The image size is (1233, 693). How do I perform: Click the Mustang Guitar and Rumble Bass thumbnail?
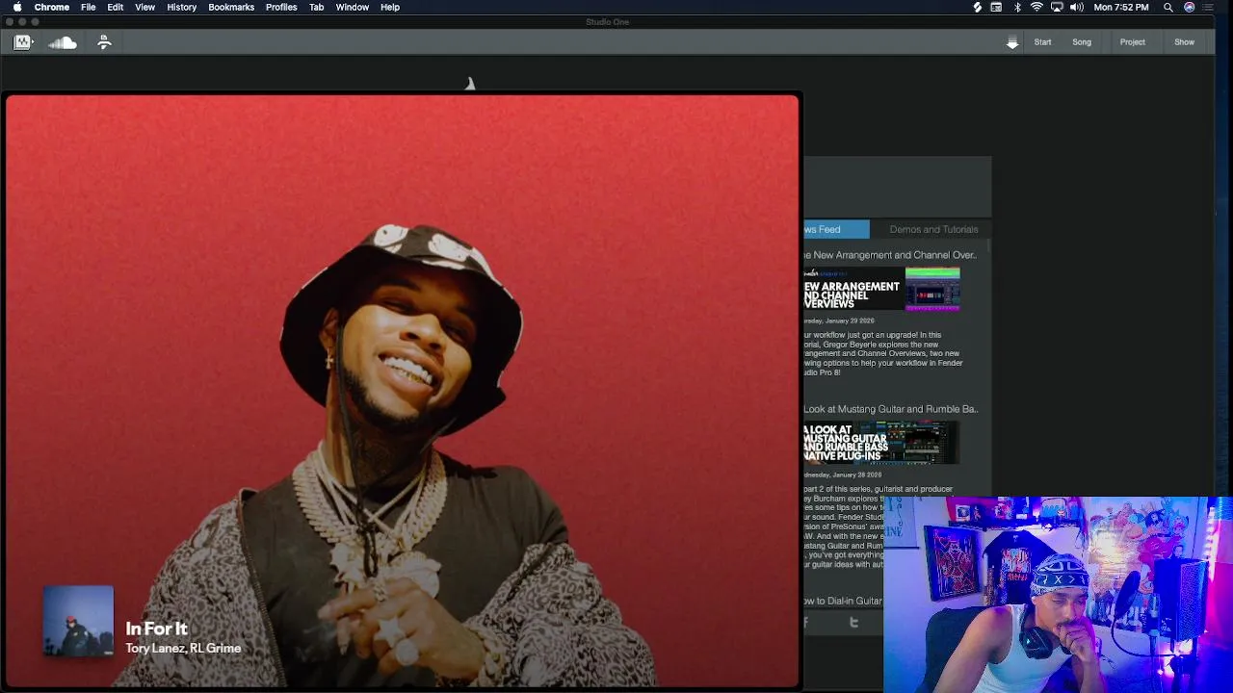click(882, 443)
